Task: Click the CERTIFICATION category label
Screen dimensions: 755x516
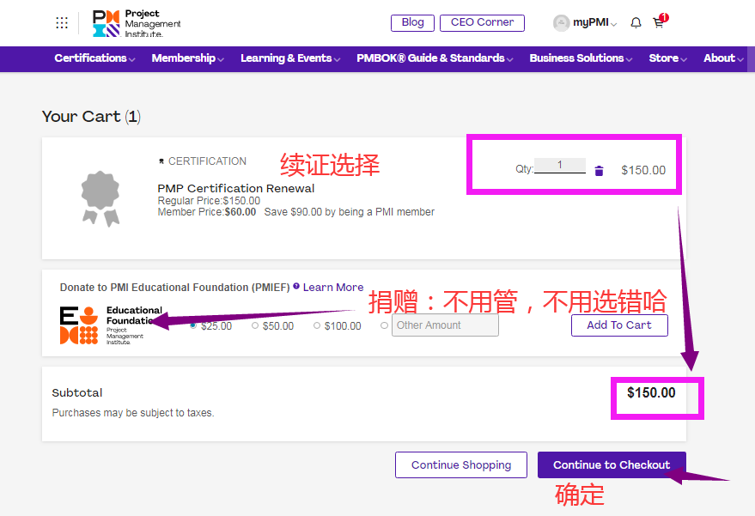Action: coord(207,161)
